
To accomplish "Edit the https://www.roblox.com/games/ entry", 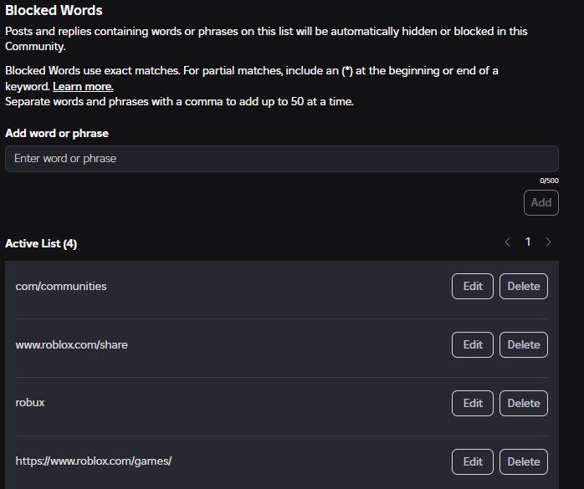I will 473,461.
